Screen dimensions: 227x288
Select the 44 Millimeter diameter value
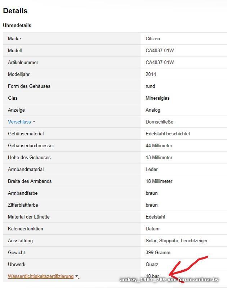[159, 146]
